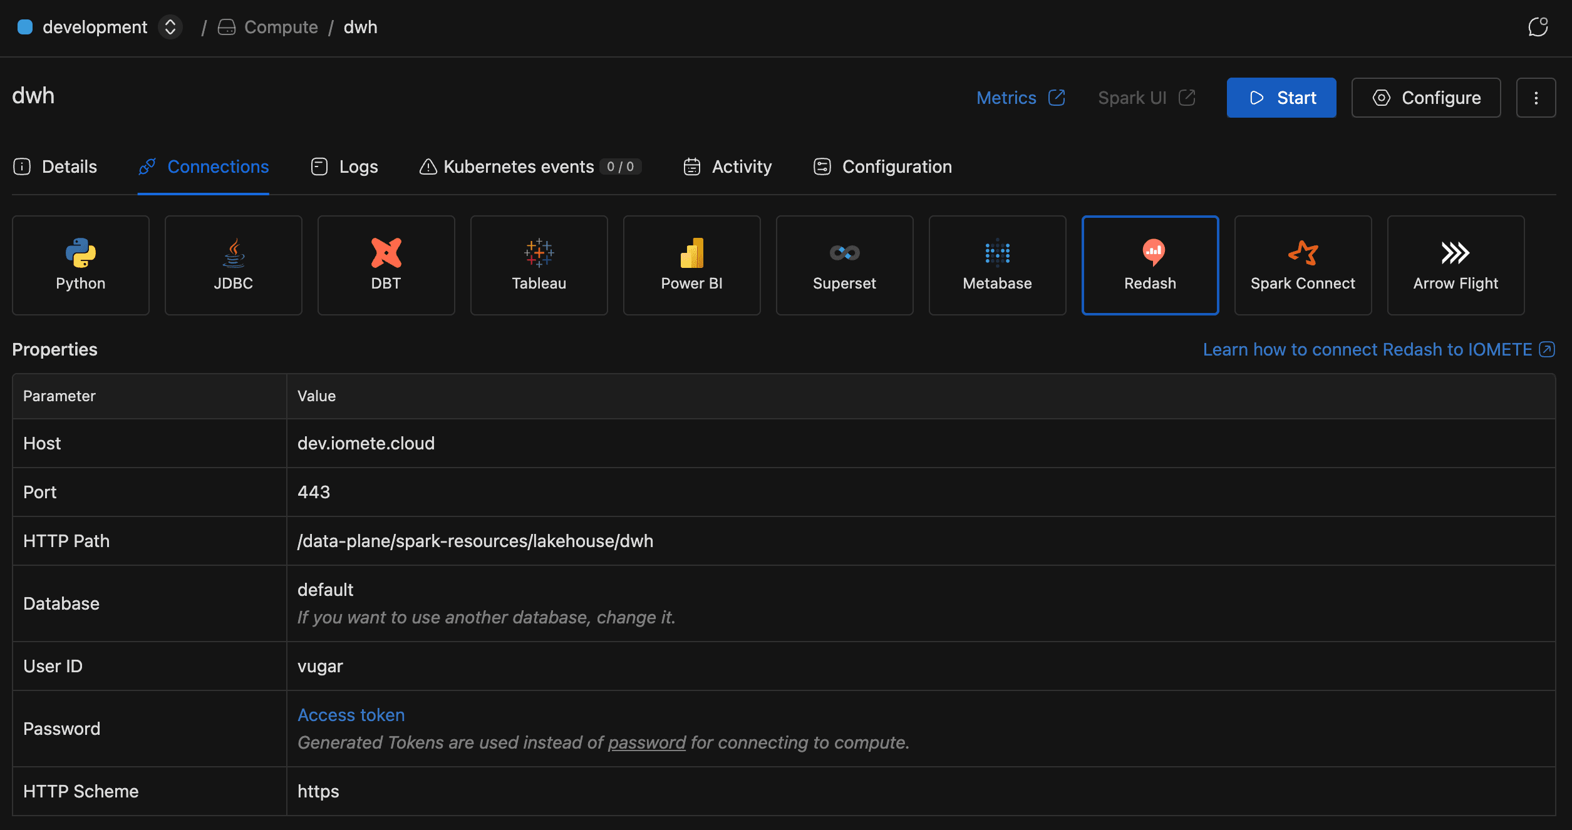This screenshot has height=830, width=1572.
Task: Open the three-dot more options menu
Action: [x=1536, y=98]
